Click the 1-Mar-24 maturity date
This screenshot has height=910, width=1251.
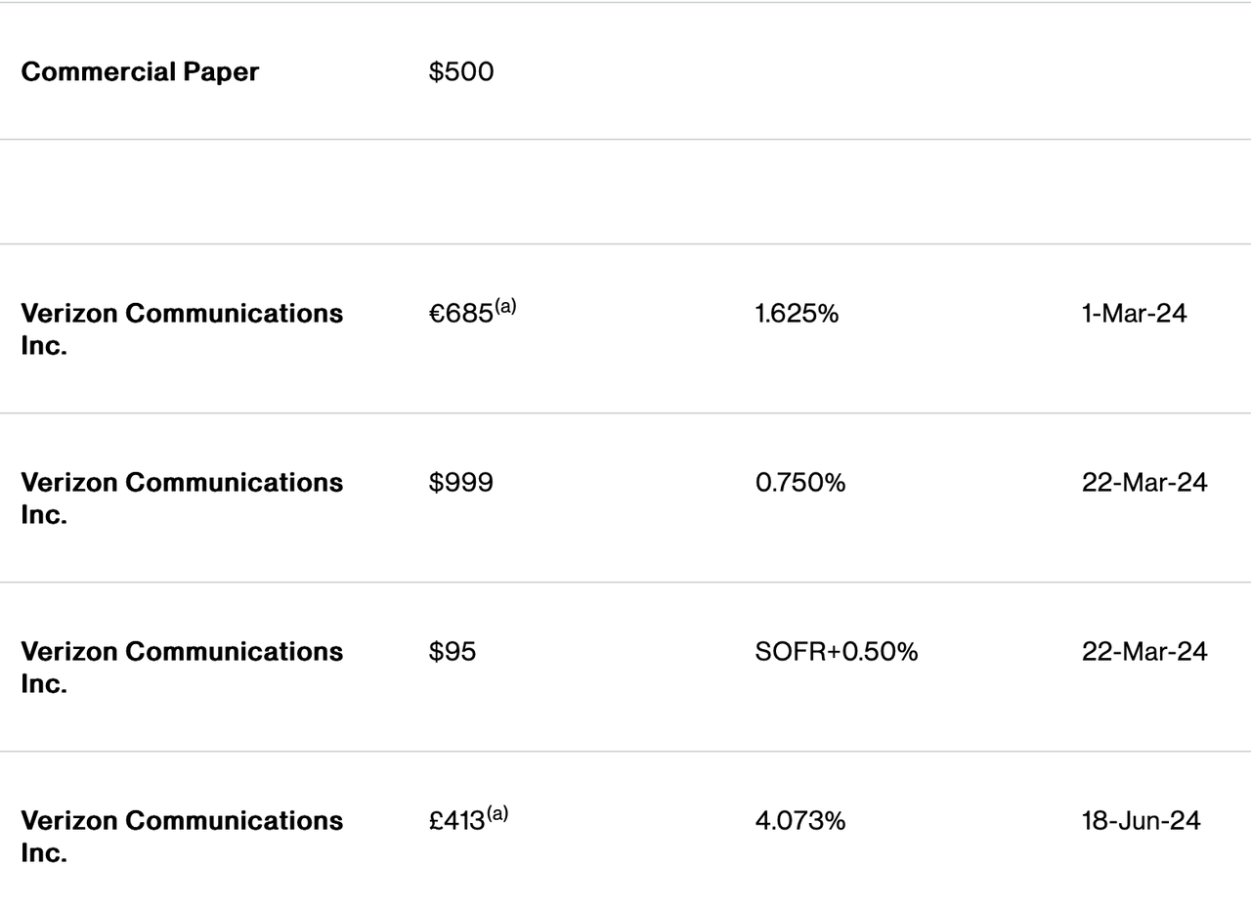click(1135, 314)
